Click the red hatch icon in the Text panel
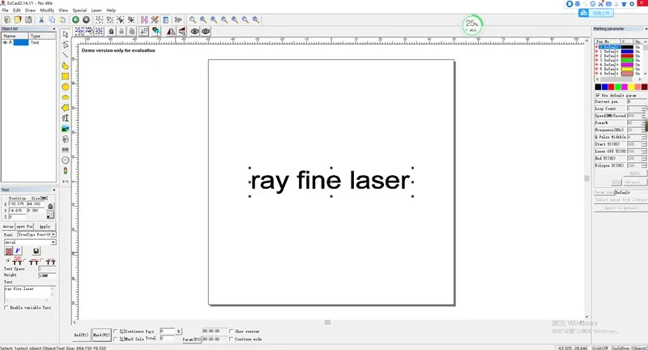 coord(8,251)
